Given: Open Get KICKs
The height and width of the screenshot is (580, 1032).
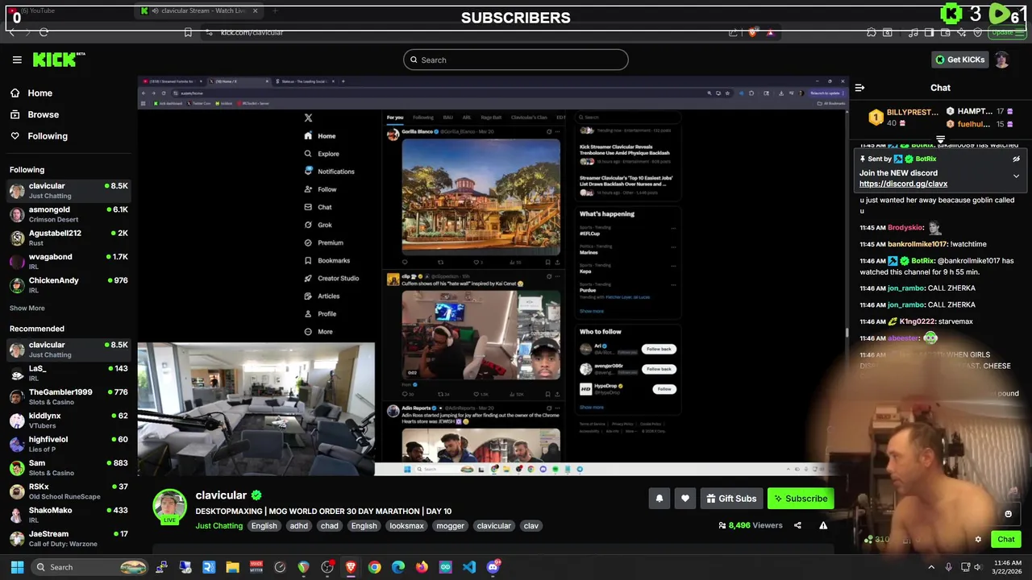Looking at the screenshot, I should click(x=960, y=60).
